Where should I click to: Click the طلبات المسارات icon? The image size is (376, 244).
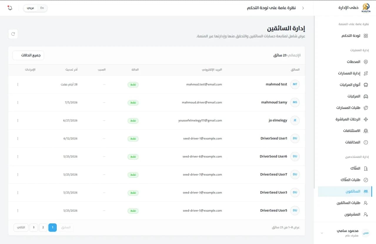tap(366, 108)
